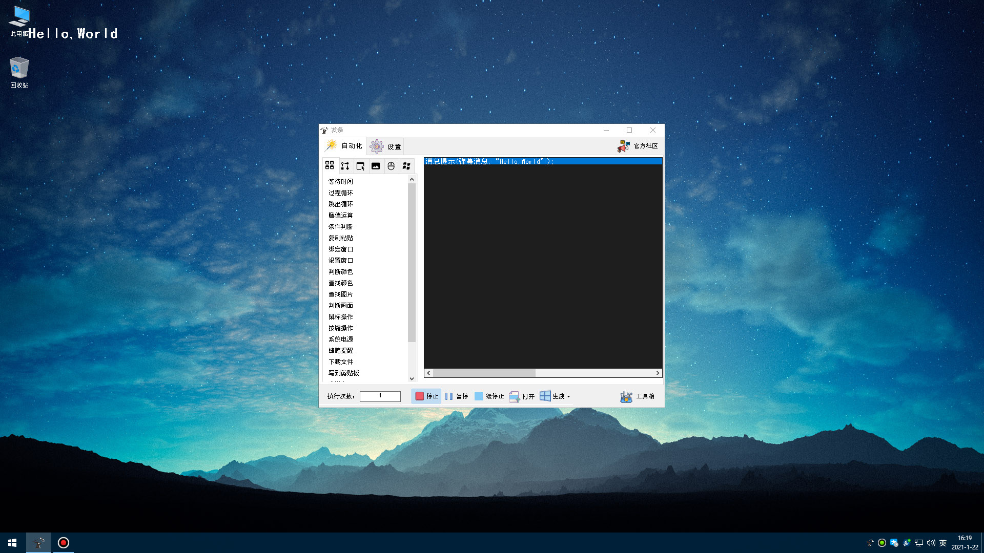Click the red 停止 stop button
The width and height of the screenshot is (984, 553).
426,396
